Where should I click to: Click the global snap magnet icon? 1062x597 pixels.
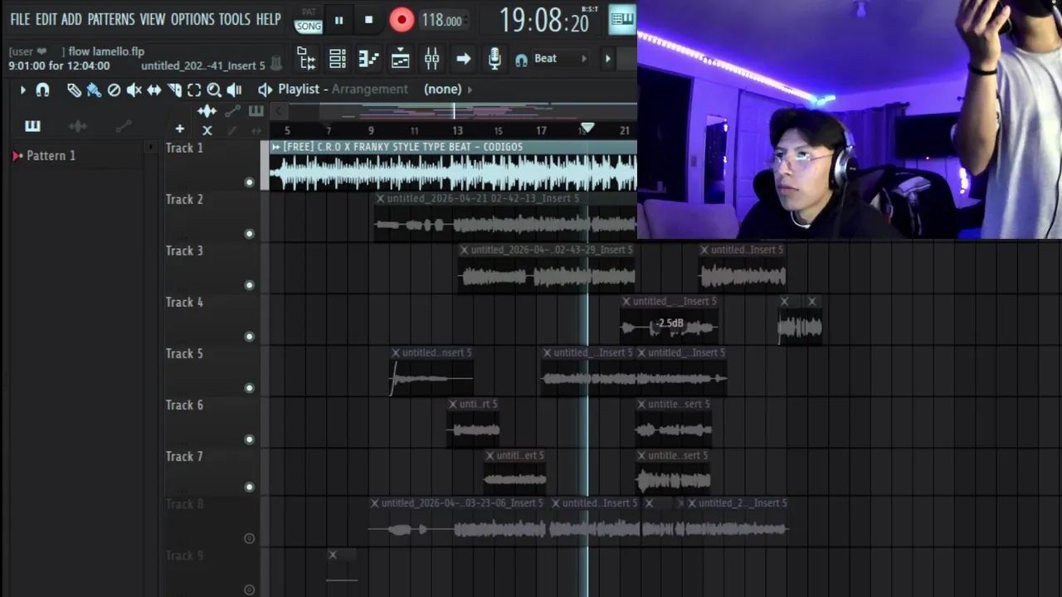pyautogui.click(x=521, y=59)
